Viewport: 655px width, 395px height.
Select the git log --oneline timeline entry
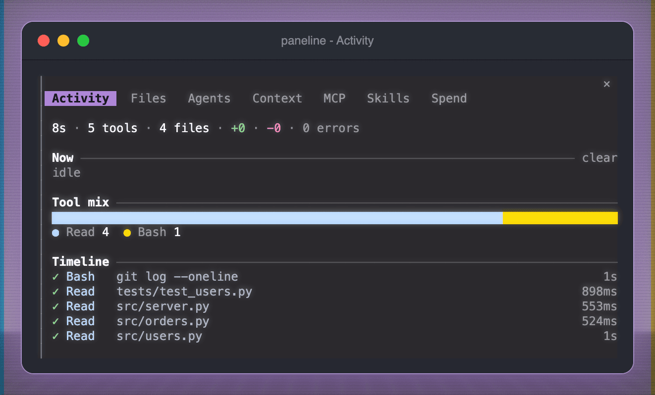(334, 277)
